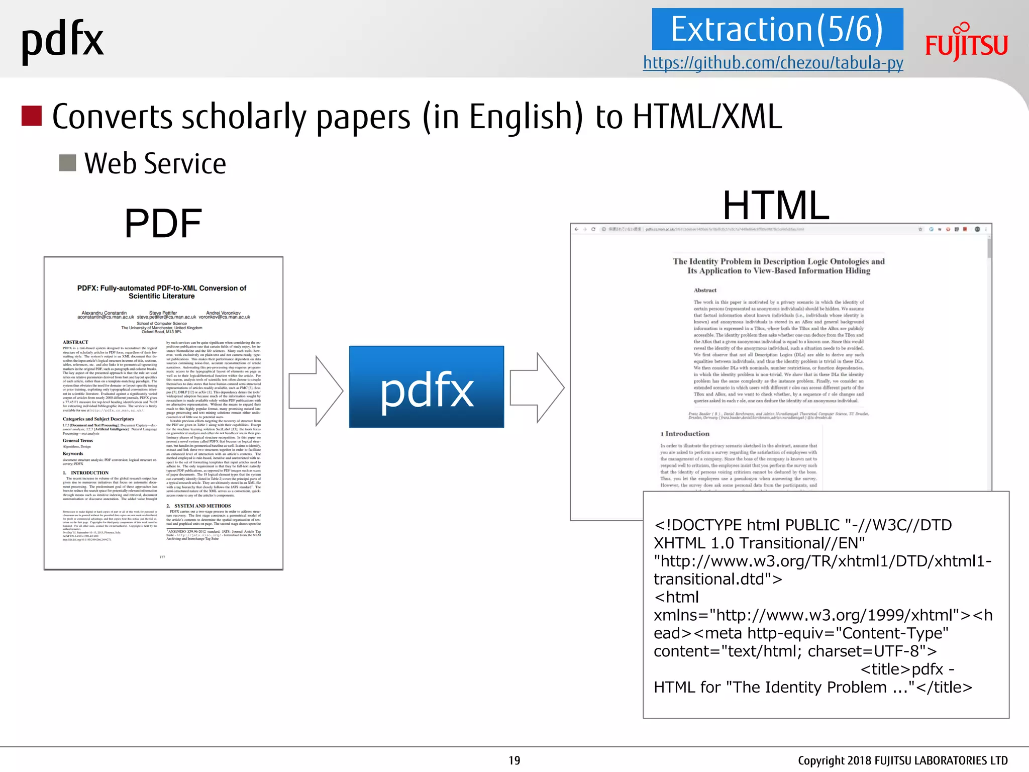1029x772 pixels.
Task: Open the github.com/chezou/tabula-py link
Action: 773,63
